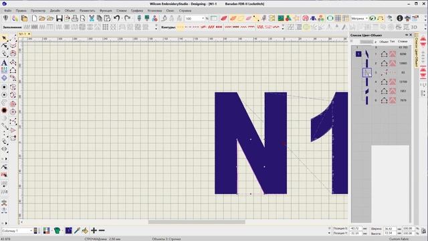Click the Объект column header

[384, 42]
